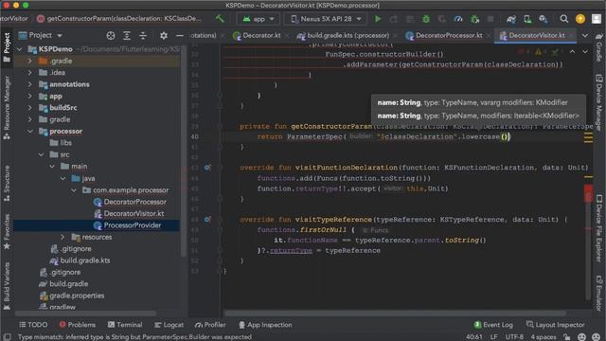Show hidden editor tabs dropdown arrow
The height and width of the screenshot is (341, 606).
tap(585, 36)
